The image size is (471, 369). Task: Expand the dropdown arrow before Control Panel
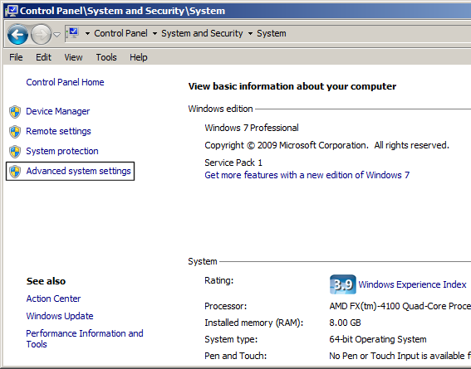[87, 33]
